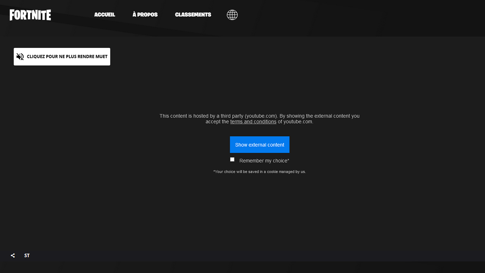Open the terms and conditions link
This screenshot has width=485, height=273.
[253, 121]
